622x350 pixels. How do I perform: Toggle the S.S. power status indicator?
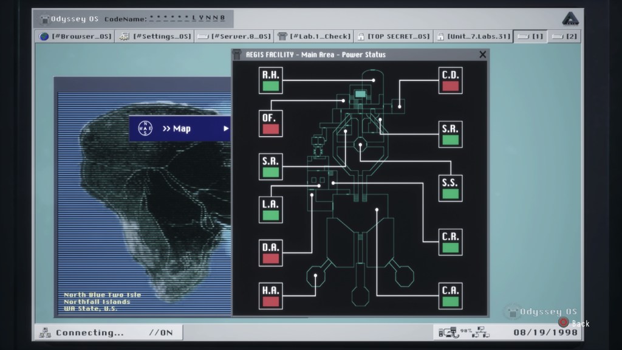(x=450, y=194)
